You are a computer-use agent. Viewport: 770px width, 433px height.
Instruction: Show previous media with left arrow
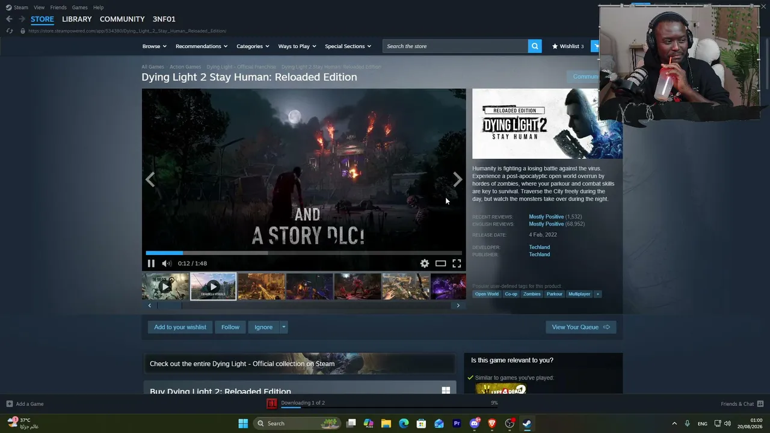pos(150,179)
